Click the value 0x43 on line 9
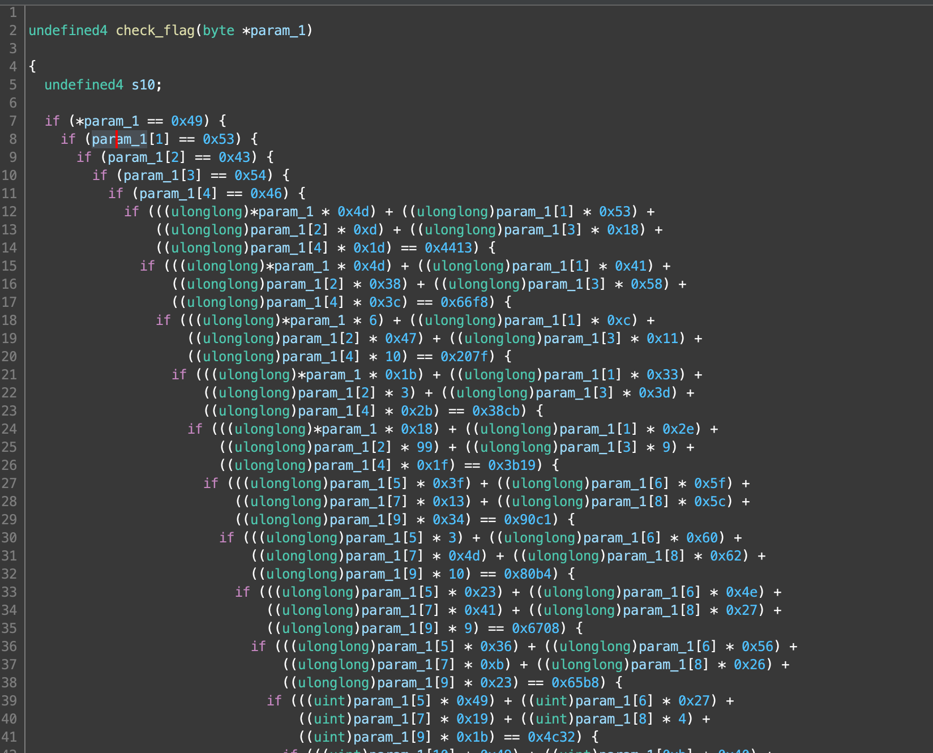Image resolution: width=933 pixels, height=753 pixels. click(234, 157)
